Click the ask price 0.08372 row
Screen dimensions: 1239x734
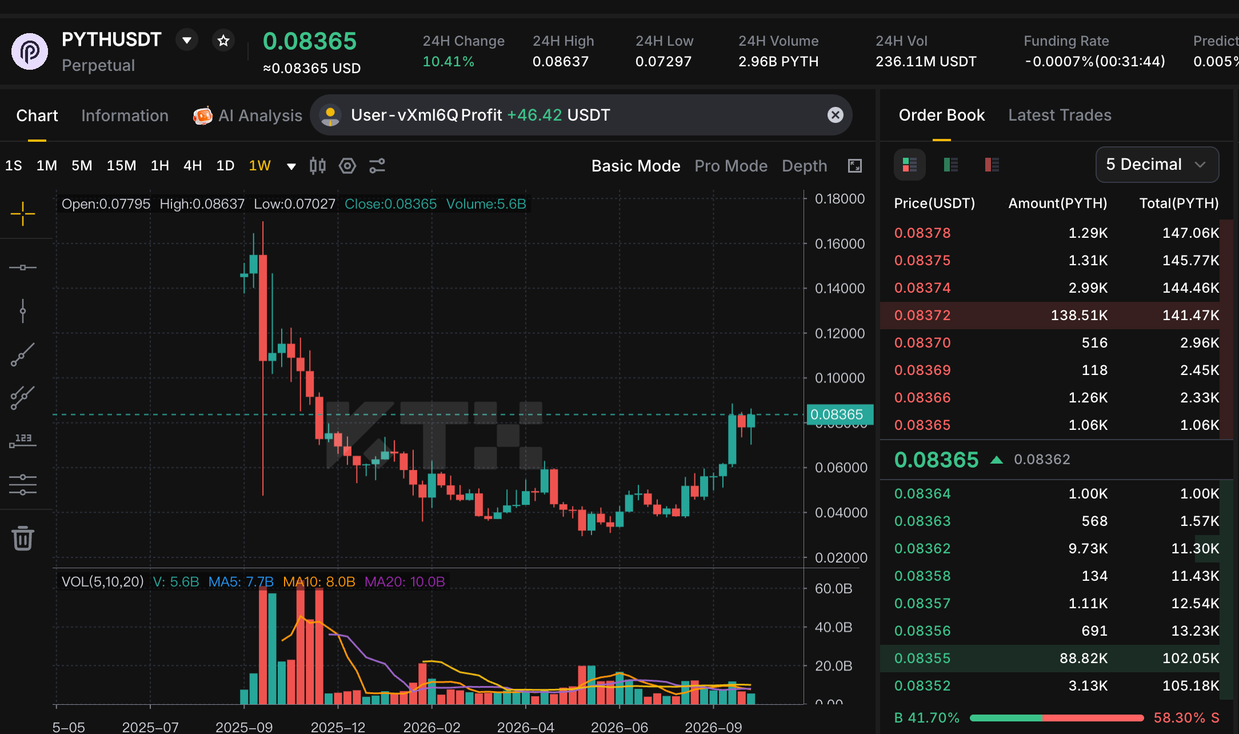[1056, 315]
